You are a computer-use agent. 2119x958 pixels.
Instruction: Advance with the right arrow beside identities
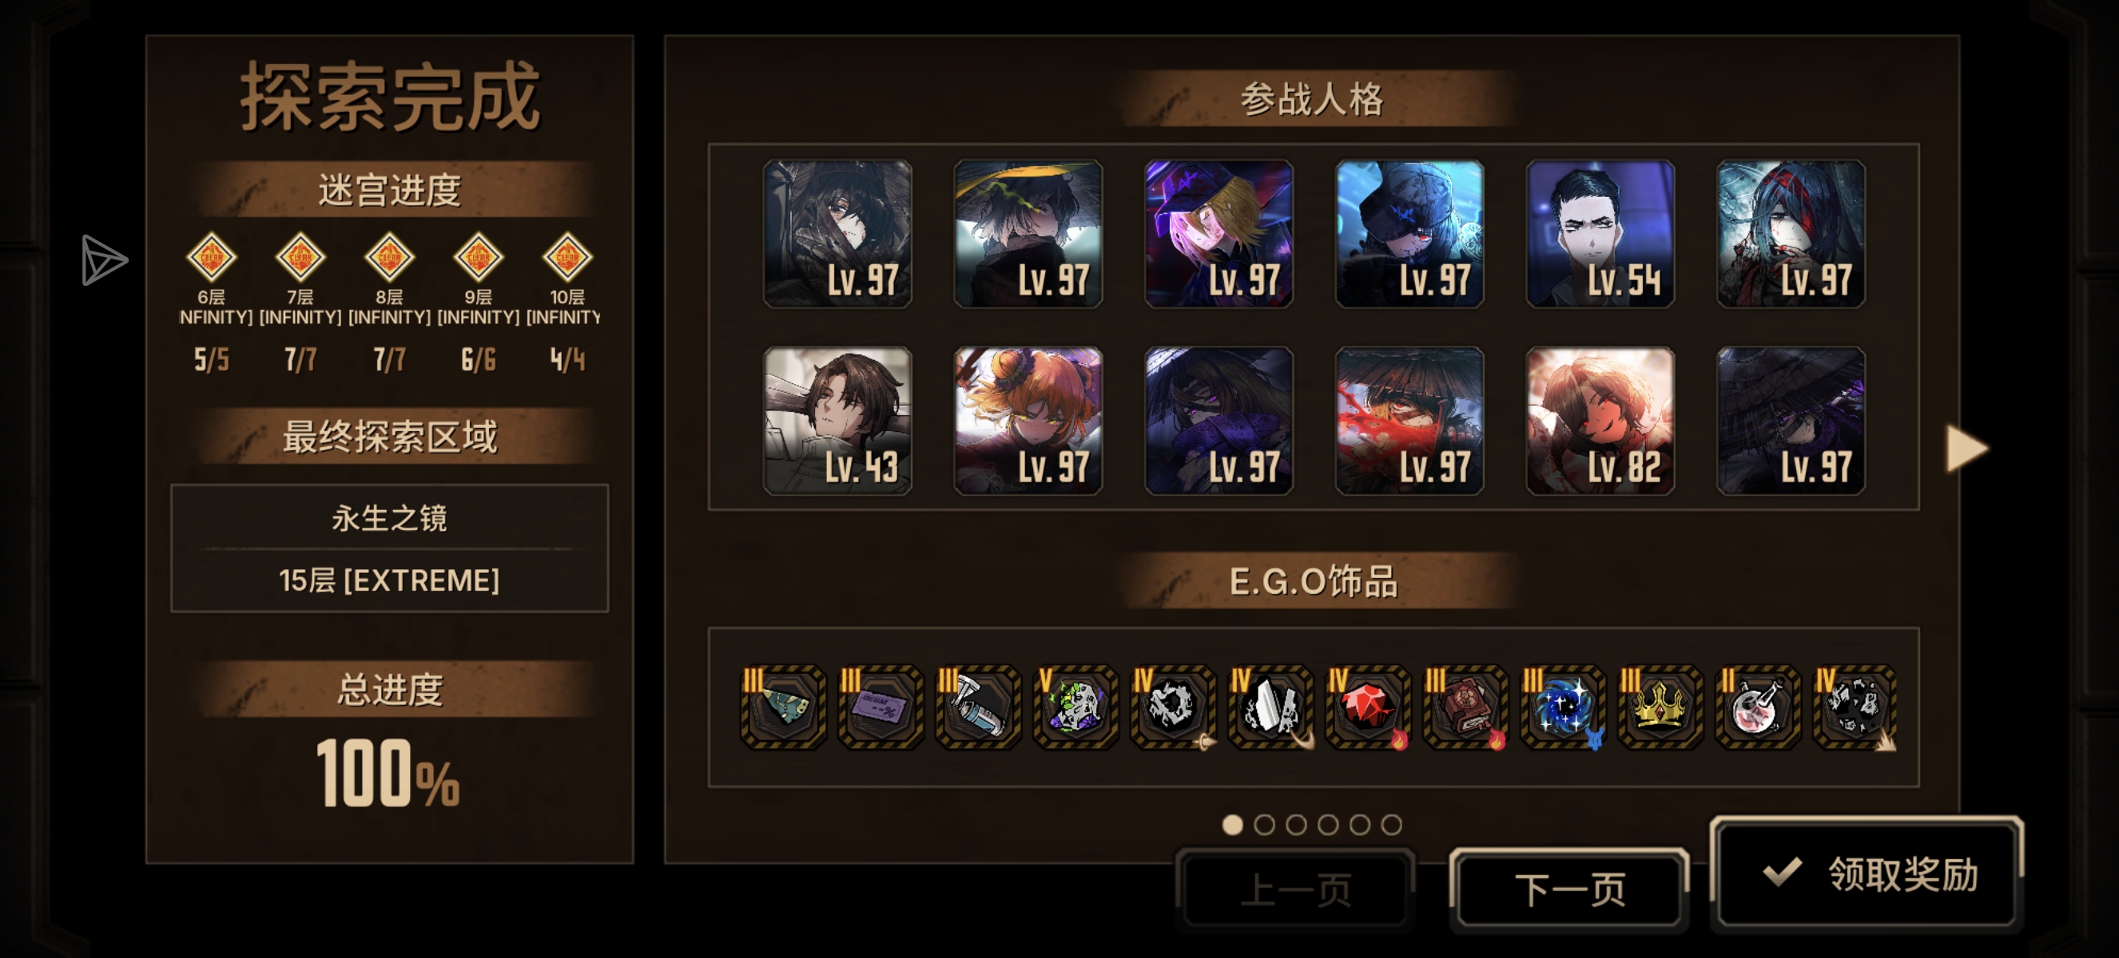click(x=1967, y=449)
